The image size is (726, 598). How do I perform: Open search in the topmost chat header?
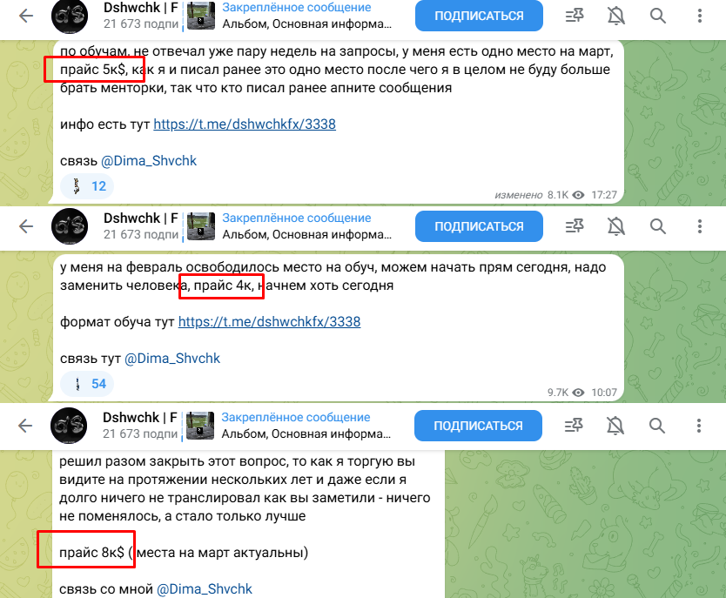click(657, 16)
